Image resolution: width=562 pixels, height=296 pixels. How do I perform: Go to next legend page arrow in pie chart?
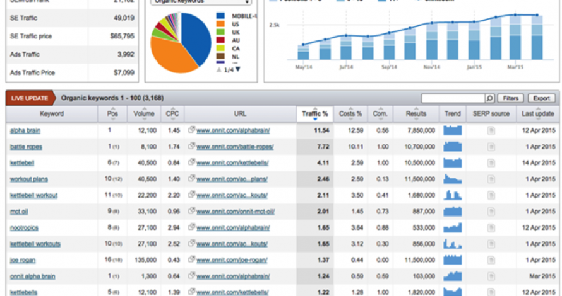click(237, 69)
